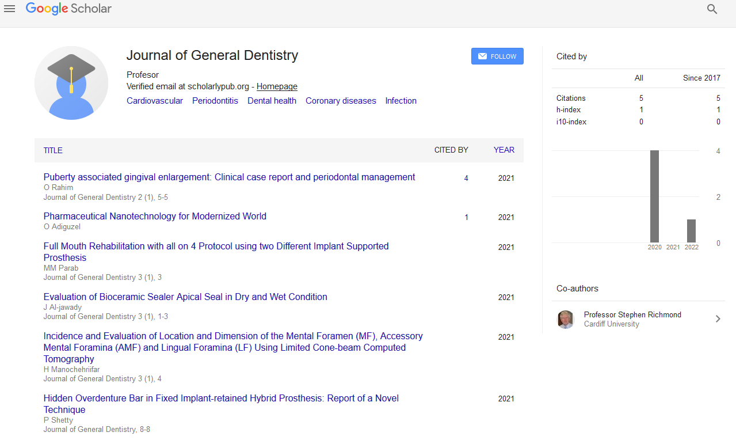736x440 pixels.
Task: Click the graduation cap profile avatar
Action: point(71,83)
